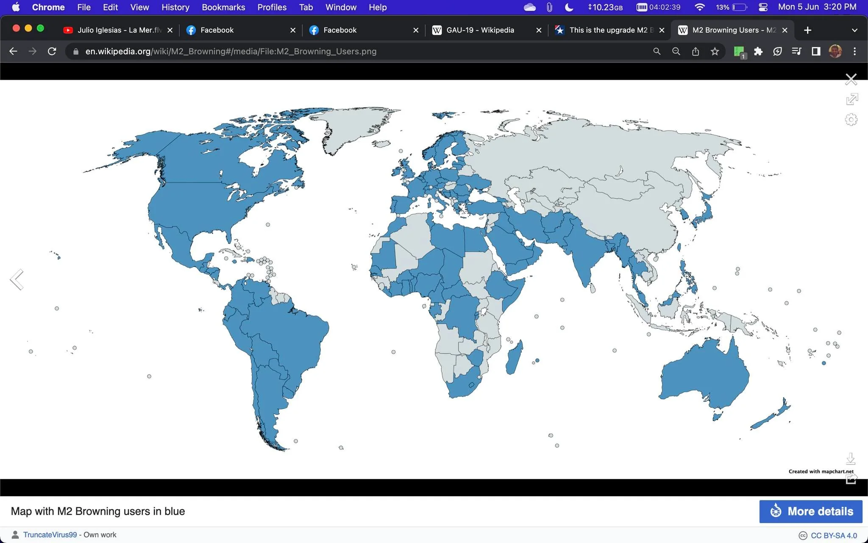Image resolution: width=868 pixels, height=543 pixels.
Task: Open macOS Control Center
Action: tap(763, 7)
